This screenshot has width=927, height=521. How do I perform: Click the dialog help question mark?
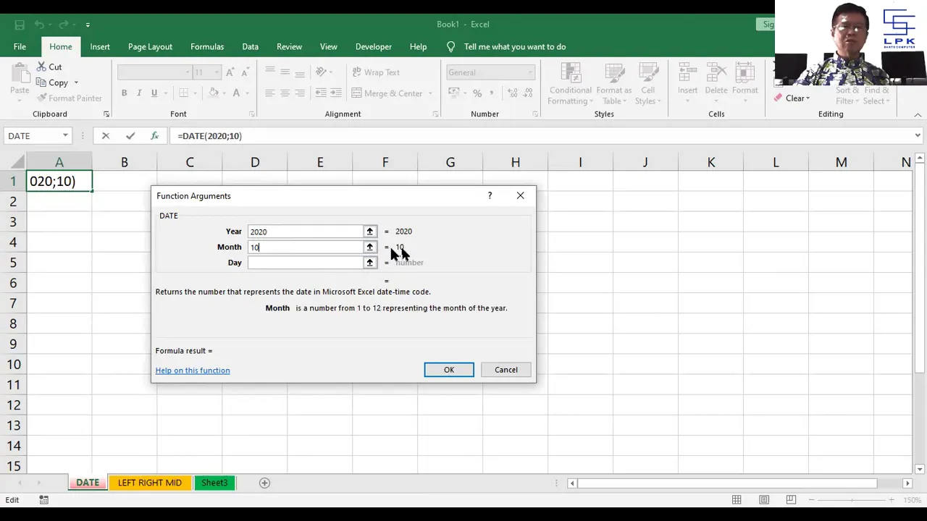tap(490, 195)
